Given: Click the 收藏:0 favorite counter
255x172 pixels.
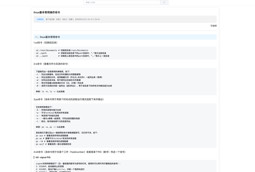Looking at the screenshot, I should (x=71, y=19).
